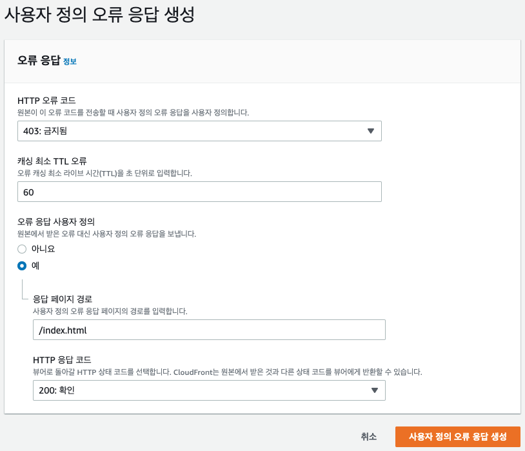
Task: Open the HTTP 오류 코드 dropdown showing 403
Action: [199, 131]
